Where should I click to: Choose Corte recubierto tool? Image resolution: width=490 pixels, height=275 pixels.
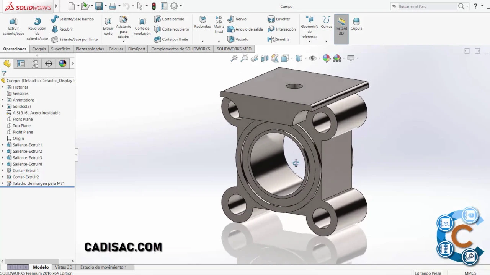171,29
